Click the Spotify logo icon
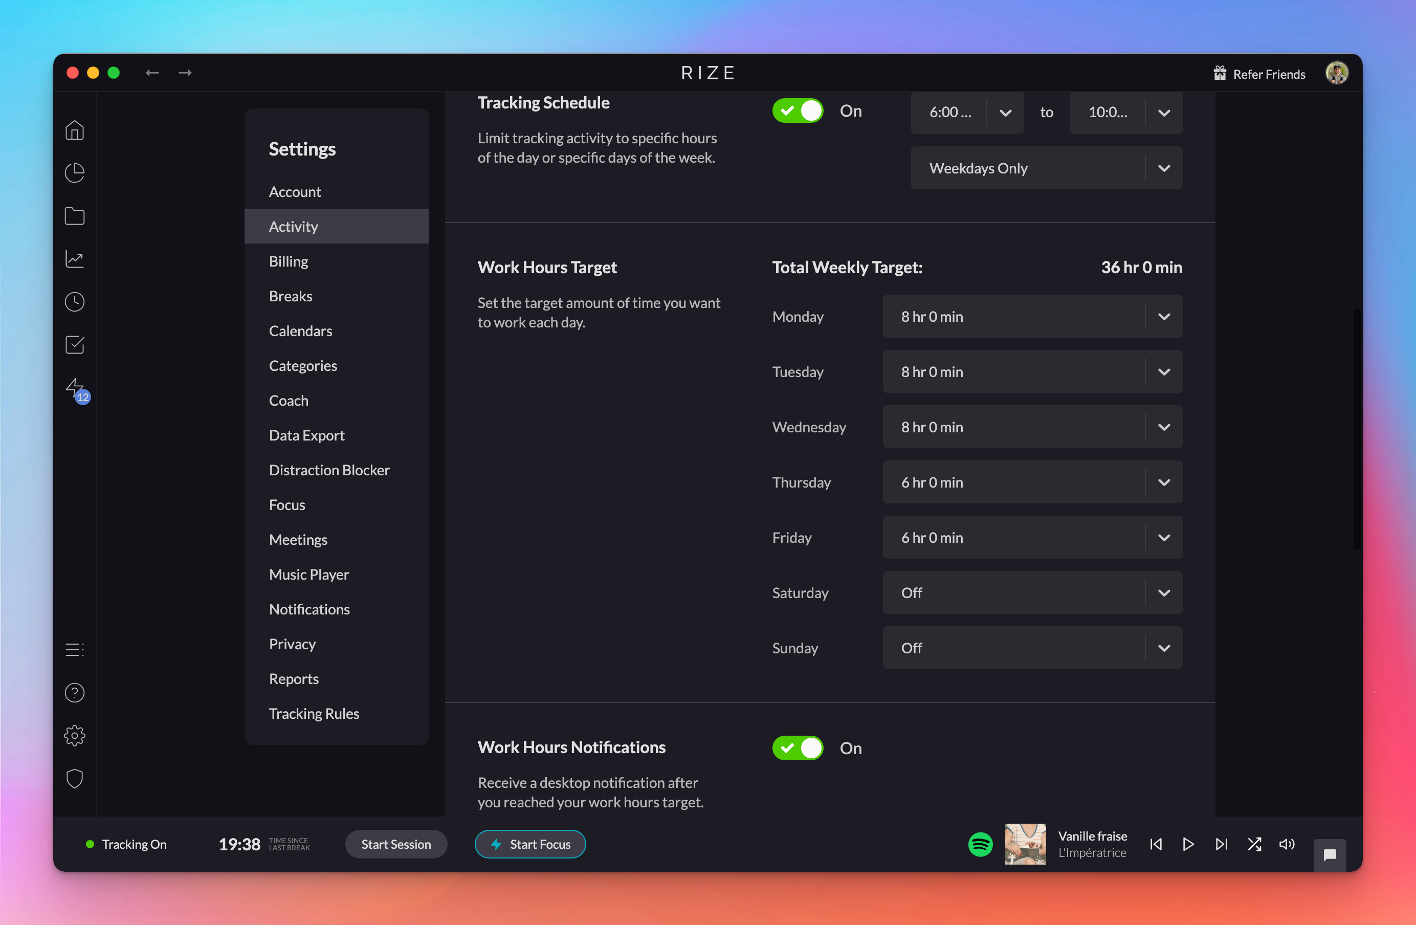 point(980,844)
